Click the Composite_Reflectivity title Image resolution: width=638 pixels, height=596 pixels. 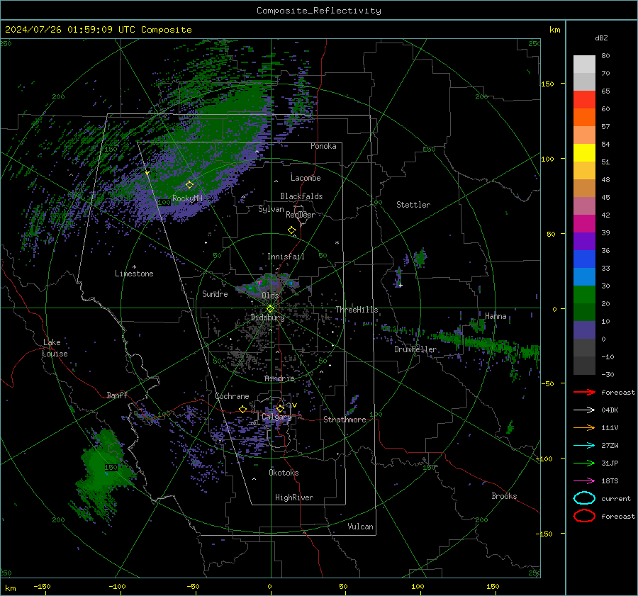click(319, 11)
